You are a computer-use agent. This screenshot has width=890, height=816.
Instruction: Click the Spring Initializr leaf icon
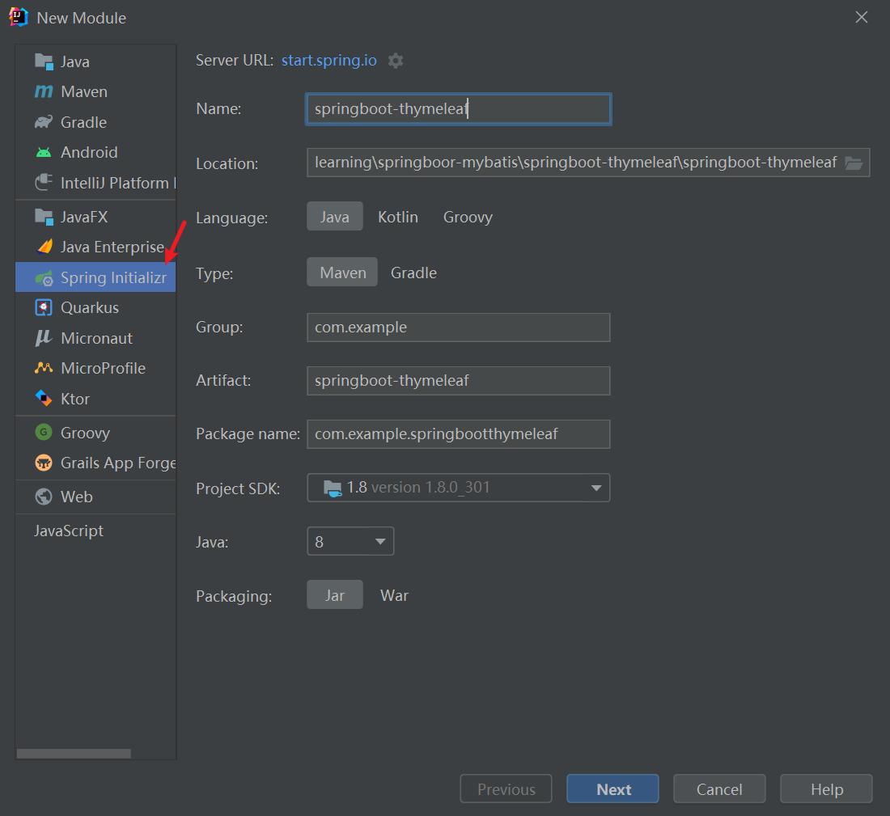[x=44, y=278]
